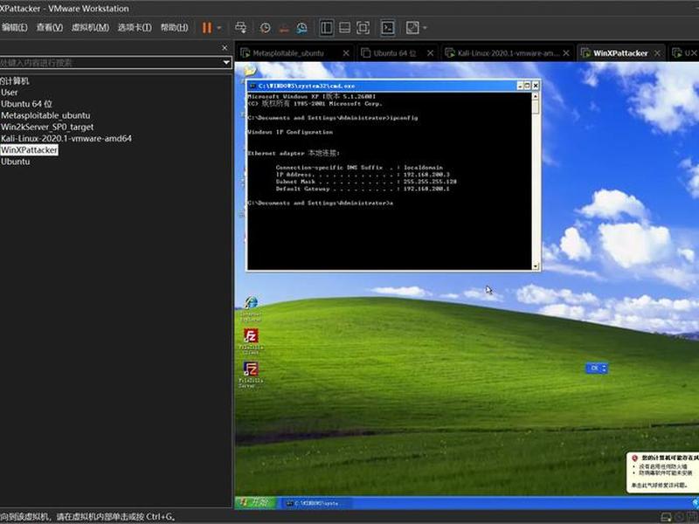
Task: Switch to the WinXPattacker tab
Action: [620, 53]
